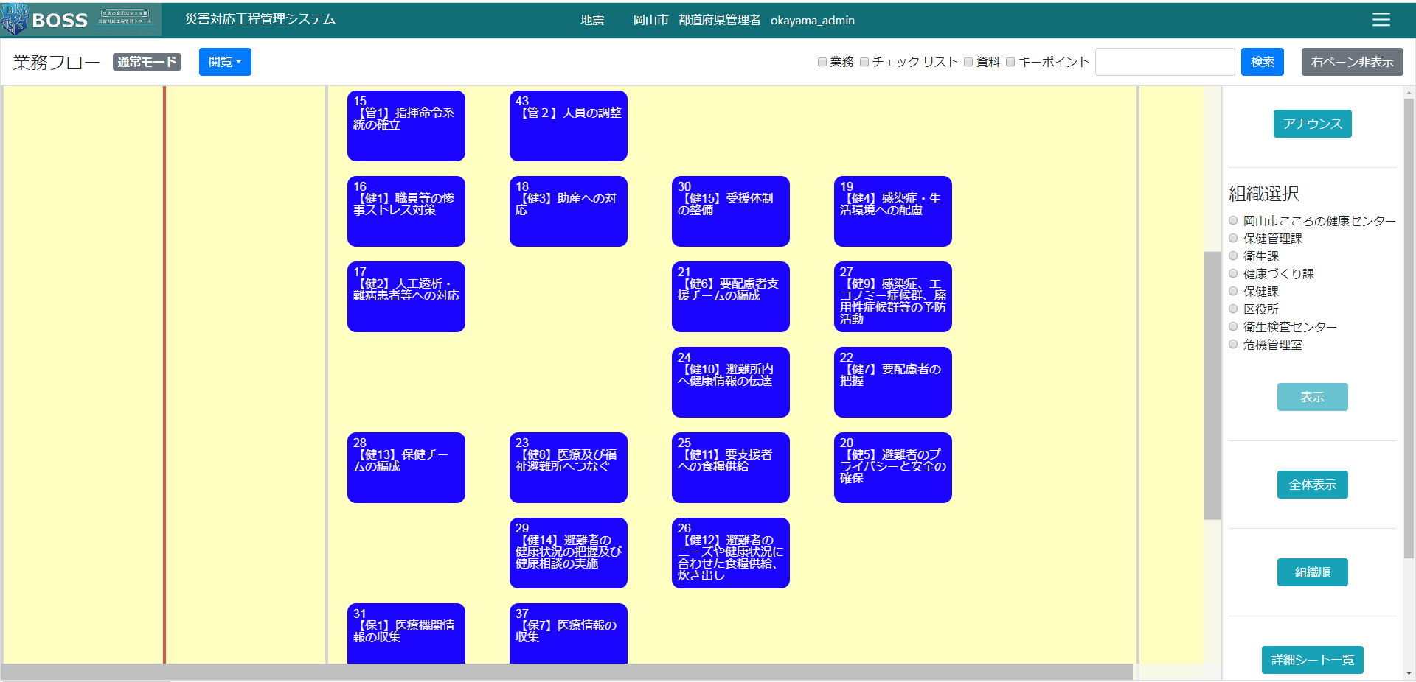Open the hamburger menu icon
This screenshot has height=682, width=1416.
coord(1381,20)
